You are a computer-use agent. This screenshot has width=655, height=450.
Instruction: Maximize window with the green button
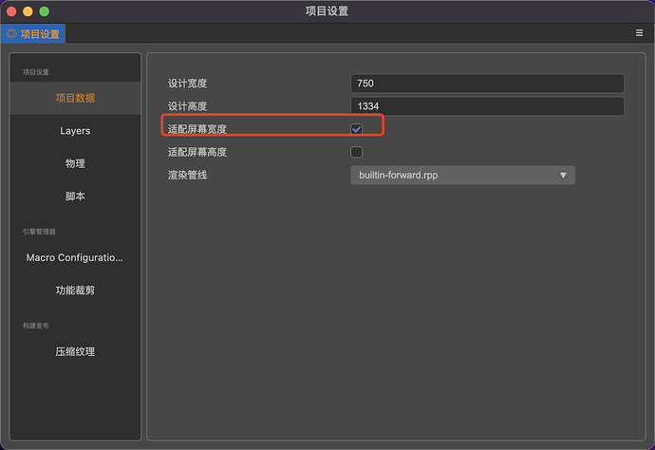pyautogui.click(x=45, y=11)
